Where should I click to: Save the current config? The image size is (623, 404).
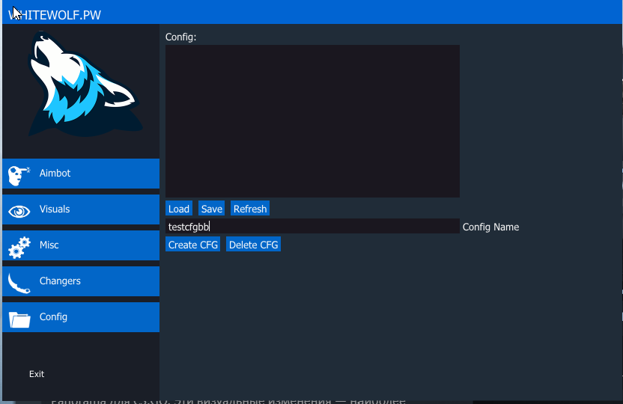tap(212, 209)
